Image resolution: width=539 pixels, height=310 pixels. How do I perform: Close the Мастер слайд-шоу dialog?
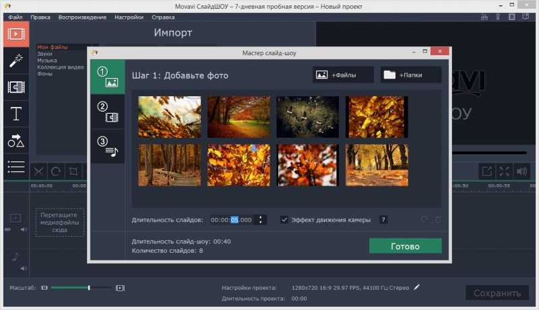440,51
